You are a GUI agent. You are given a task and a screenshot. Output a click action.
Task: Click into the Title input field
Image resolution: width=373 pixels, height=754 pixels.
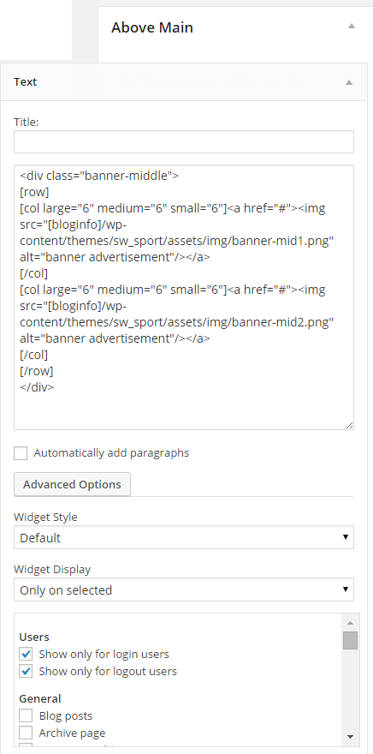184,142
